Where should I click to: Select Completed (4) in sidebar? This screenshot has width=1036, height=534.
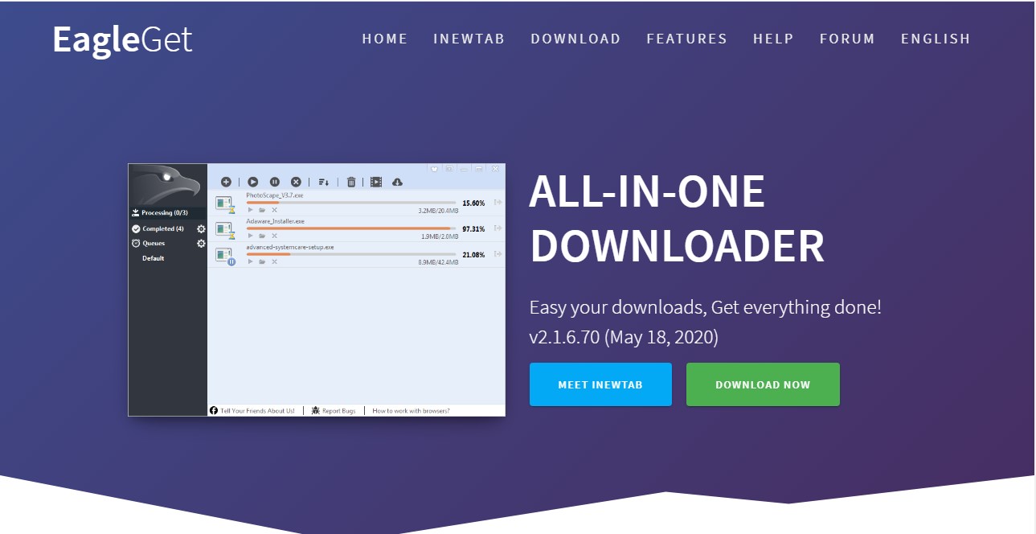(158, 229)
